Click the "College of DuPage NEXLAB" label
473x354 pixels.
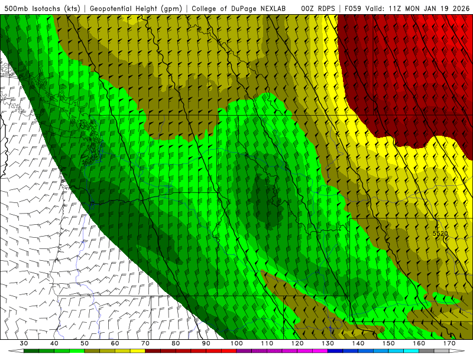[238, 8]
